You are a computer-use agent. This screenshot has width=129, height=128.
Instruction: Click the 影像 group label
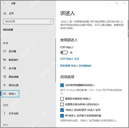tap(6, 43)
